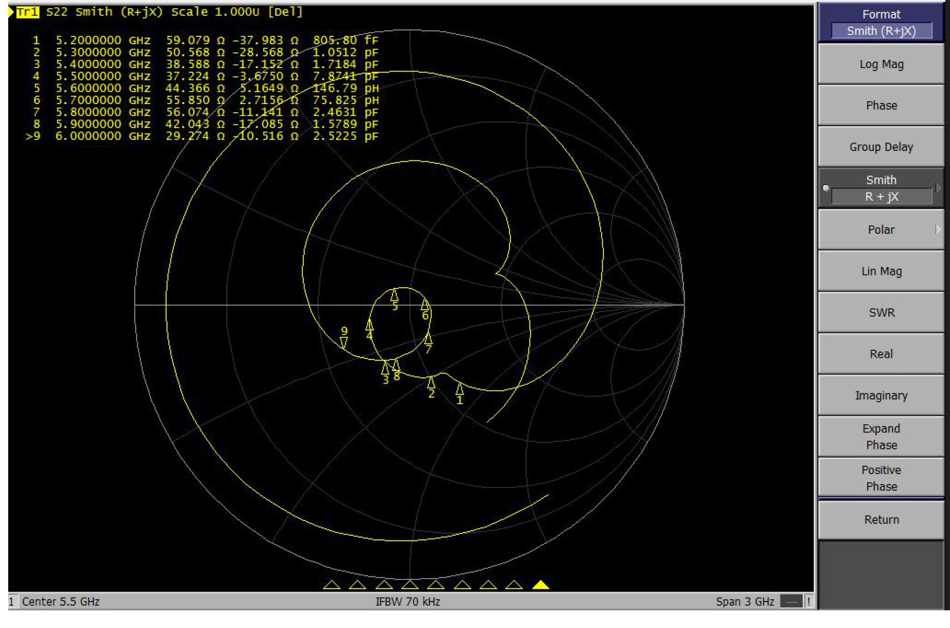Click the exclamation warning icon in status bar
950x628 pixels.
pos(809,602)
